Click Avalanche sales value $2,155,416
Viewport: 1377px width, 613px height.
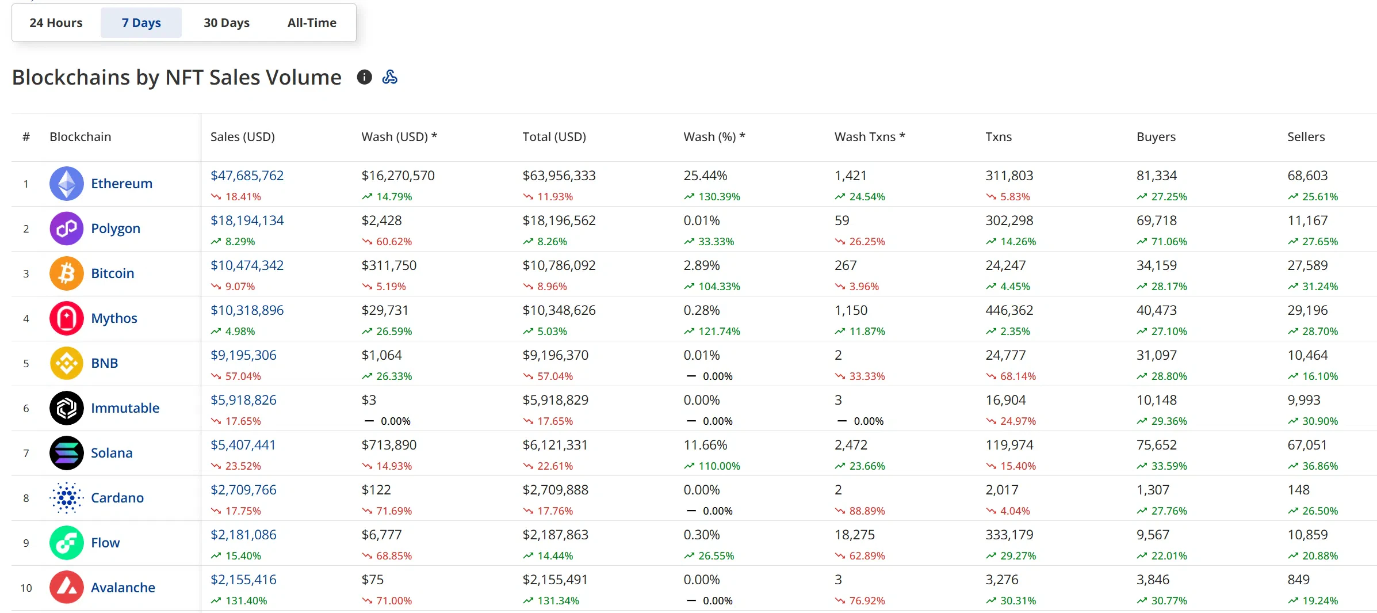(x=243, y=580)
